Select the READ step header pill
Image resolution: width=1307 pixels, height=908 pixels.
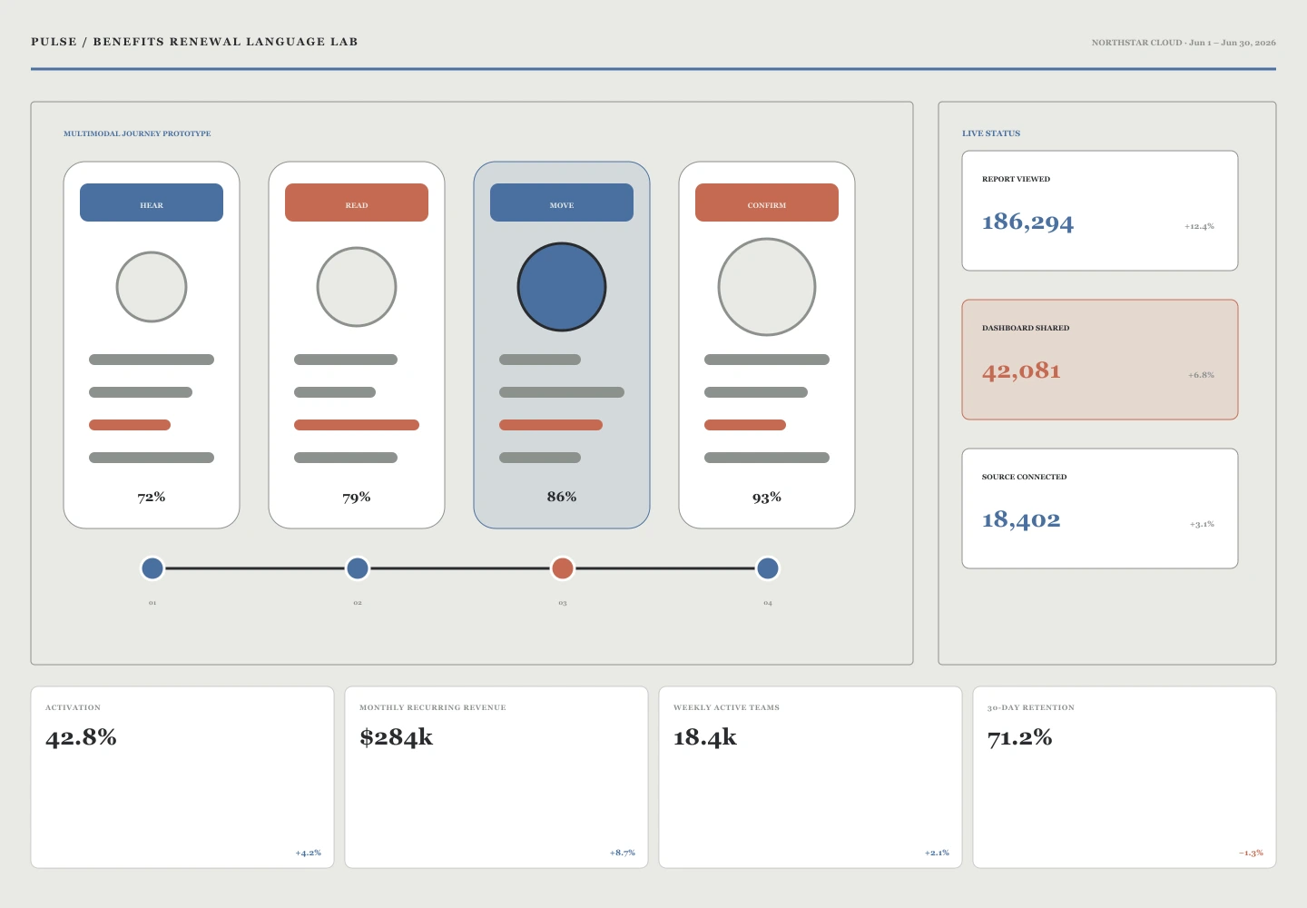357,202
